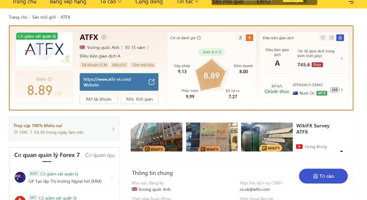The height and width of the screenshot is (200, 367).
Task: Click the heart favorite icon
Action: coord(323,38)
